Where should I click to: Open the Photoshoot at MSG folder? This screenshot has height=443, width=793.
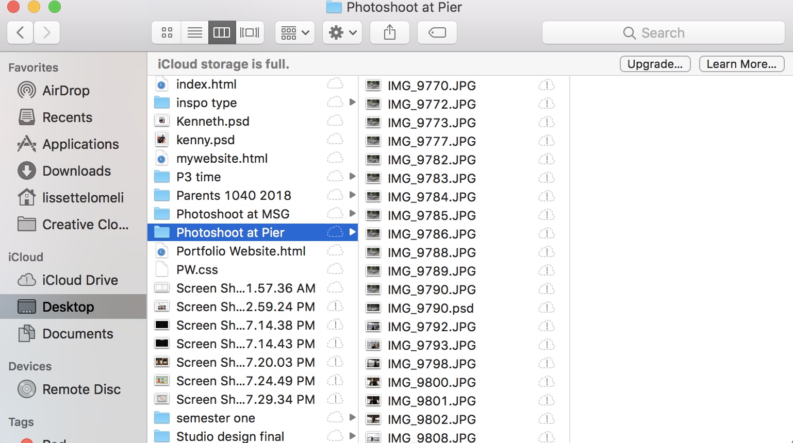[233, 214]
